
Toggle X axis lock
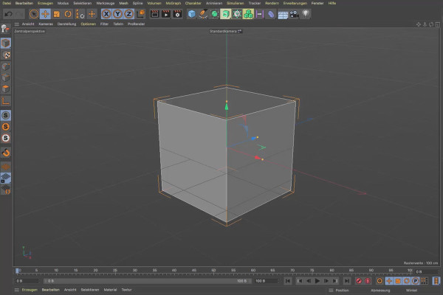pos(106,14)
